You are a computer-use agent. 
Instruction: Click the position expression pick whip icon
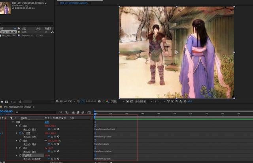(x=55, y=136)
